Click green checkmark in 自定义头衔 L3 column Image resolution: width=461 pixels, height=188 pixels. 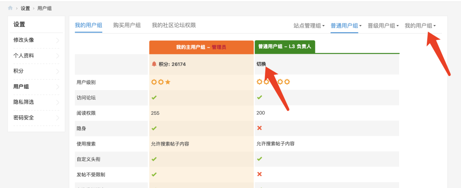click(260, 159)
